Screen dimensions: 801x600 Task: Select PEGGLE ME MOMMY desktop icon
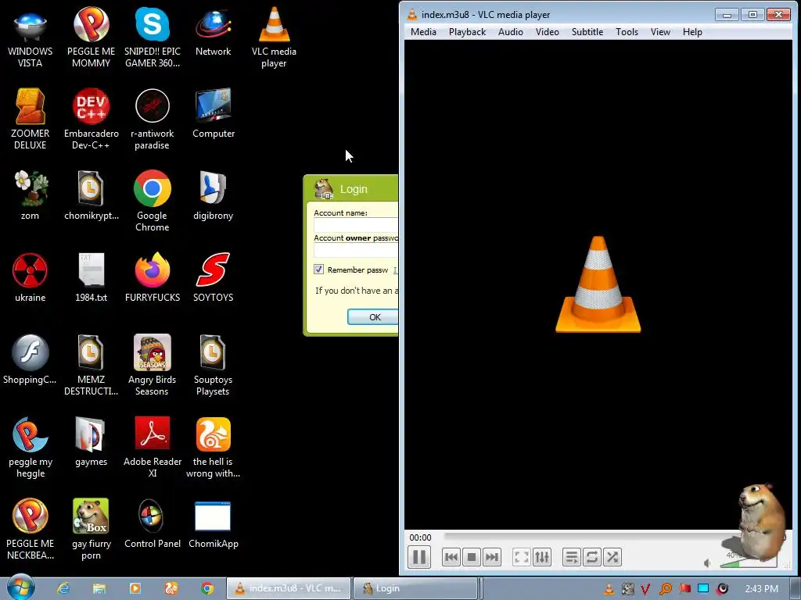91,37
